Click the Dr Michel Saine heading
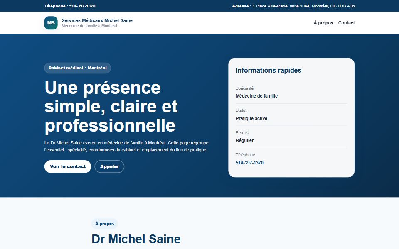The width and height of the screenshot is (399, 249). 136,239
